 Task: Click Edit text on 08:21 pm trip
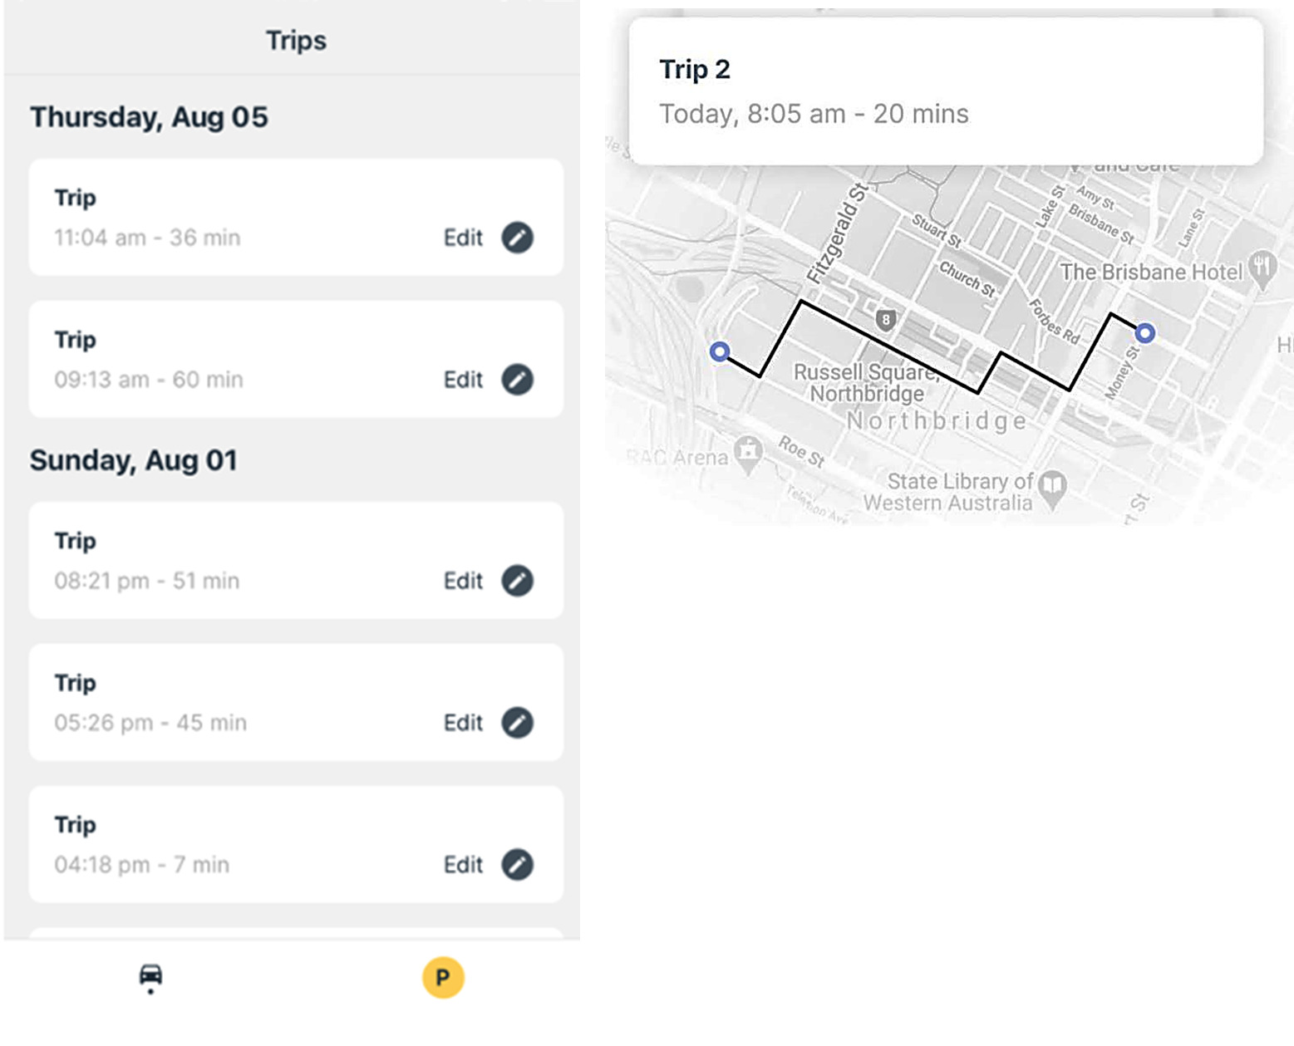(463, 581)
